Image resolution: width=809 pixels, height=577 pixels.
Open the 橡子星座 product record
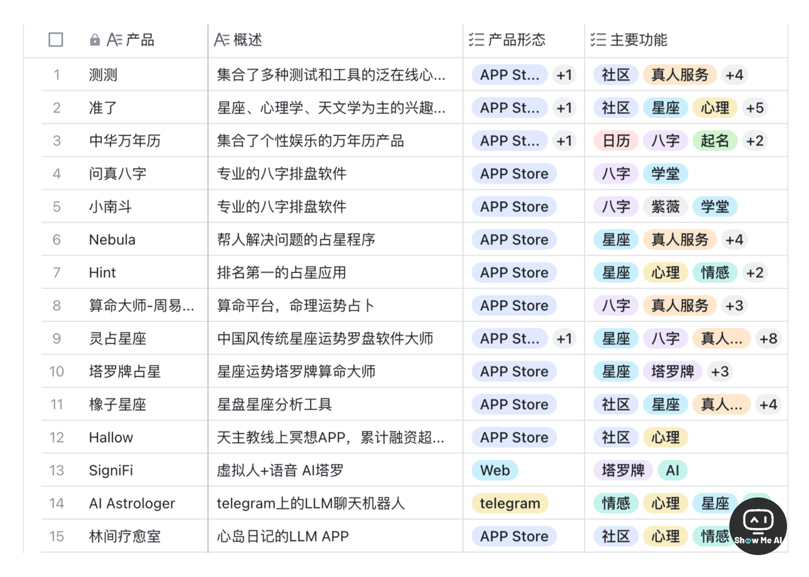117,405
